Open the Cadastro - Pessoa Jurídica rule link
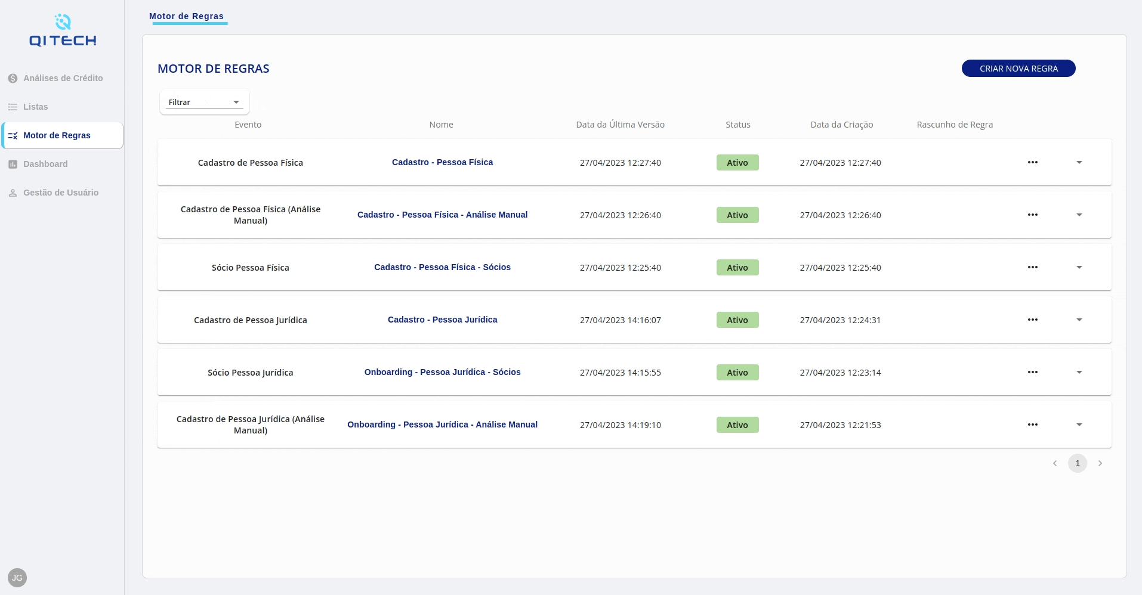1142x595 pixels. point(442,320)
